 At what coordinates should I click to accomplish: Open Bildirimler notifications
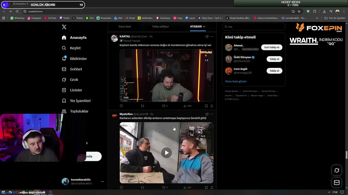coord(74,58)
